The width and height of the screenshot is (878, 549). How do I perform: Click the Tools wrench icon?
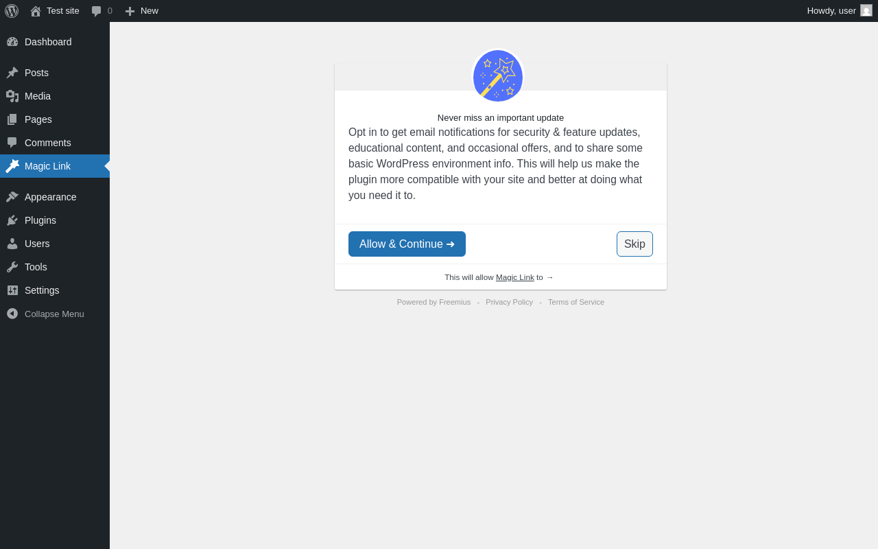12,267
